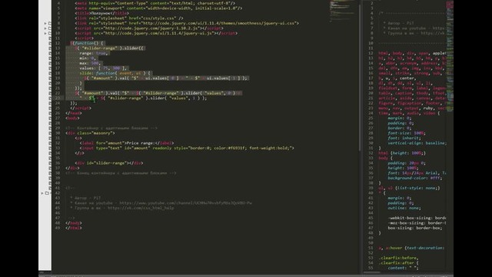Place cursor on 'max: 500,' line
The height and width of the screenshot is (277, 492).
pyautogui.click(x=90, y=63)
